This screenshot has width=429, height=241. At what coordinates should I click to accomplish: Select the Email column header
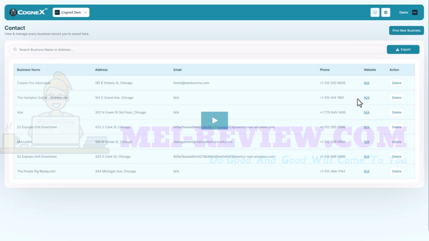click(177, 70)
